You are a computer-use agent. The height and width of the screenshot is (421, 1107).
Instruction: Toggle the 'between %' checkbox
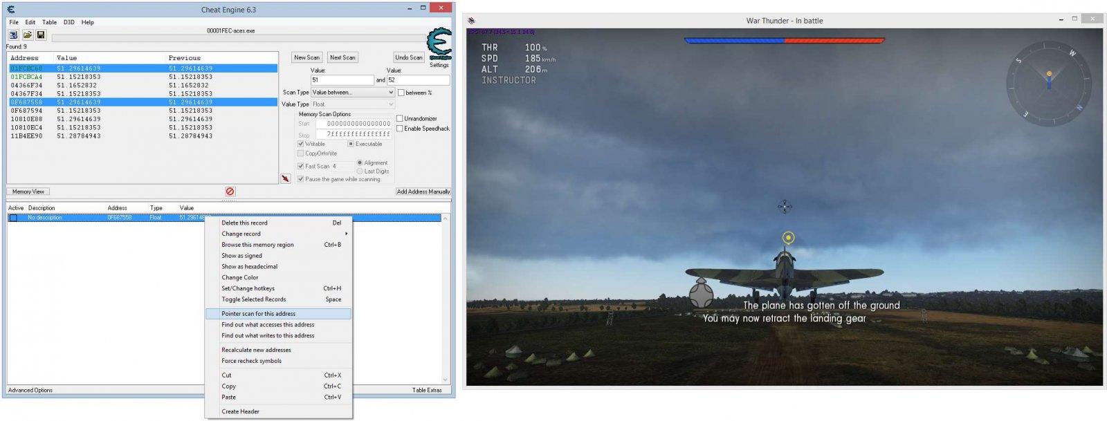tap(401, 93)
